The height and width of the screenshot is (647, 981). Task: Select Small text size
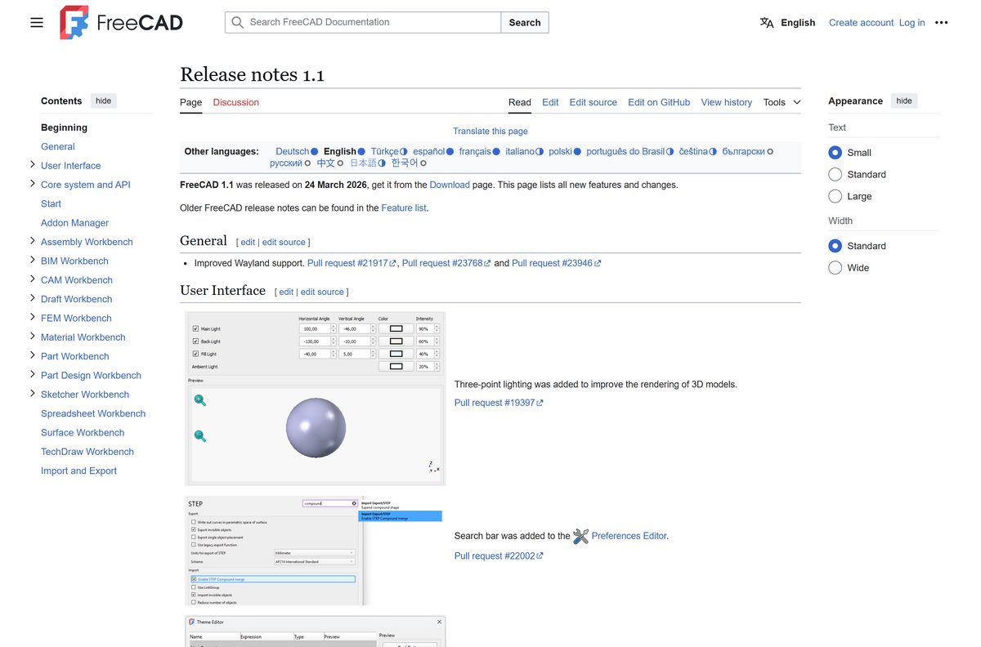click(835, 153)
